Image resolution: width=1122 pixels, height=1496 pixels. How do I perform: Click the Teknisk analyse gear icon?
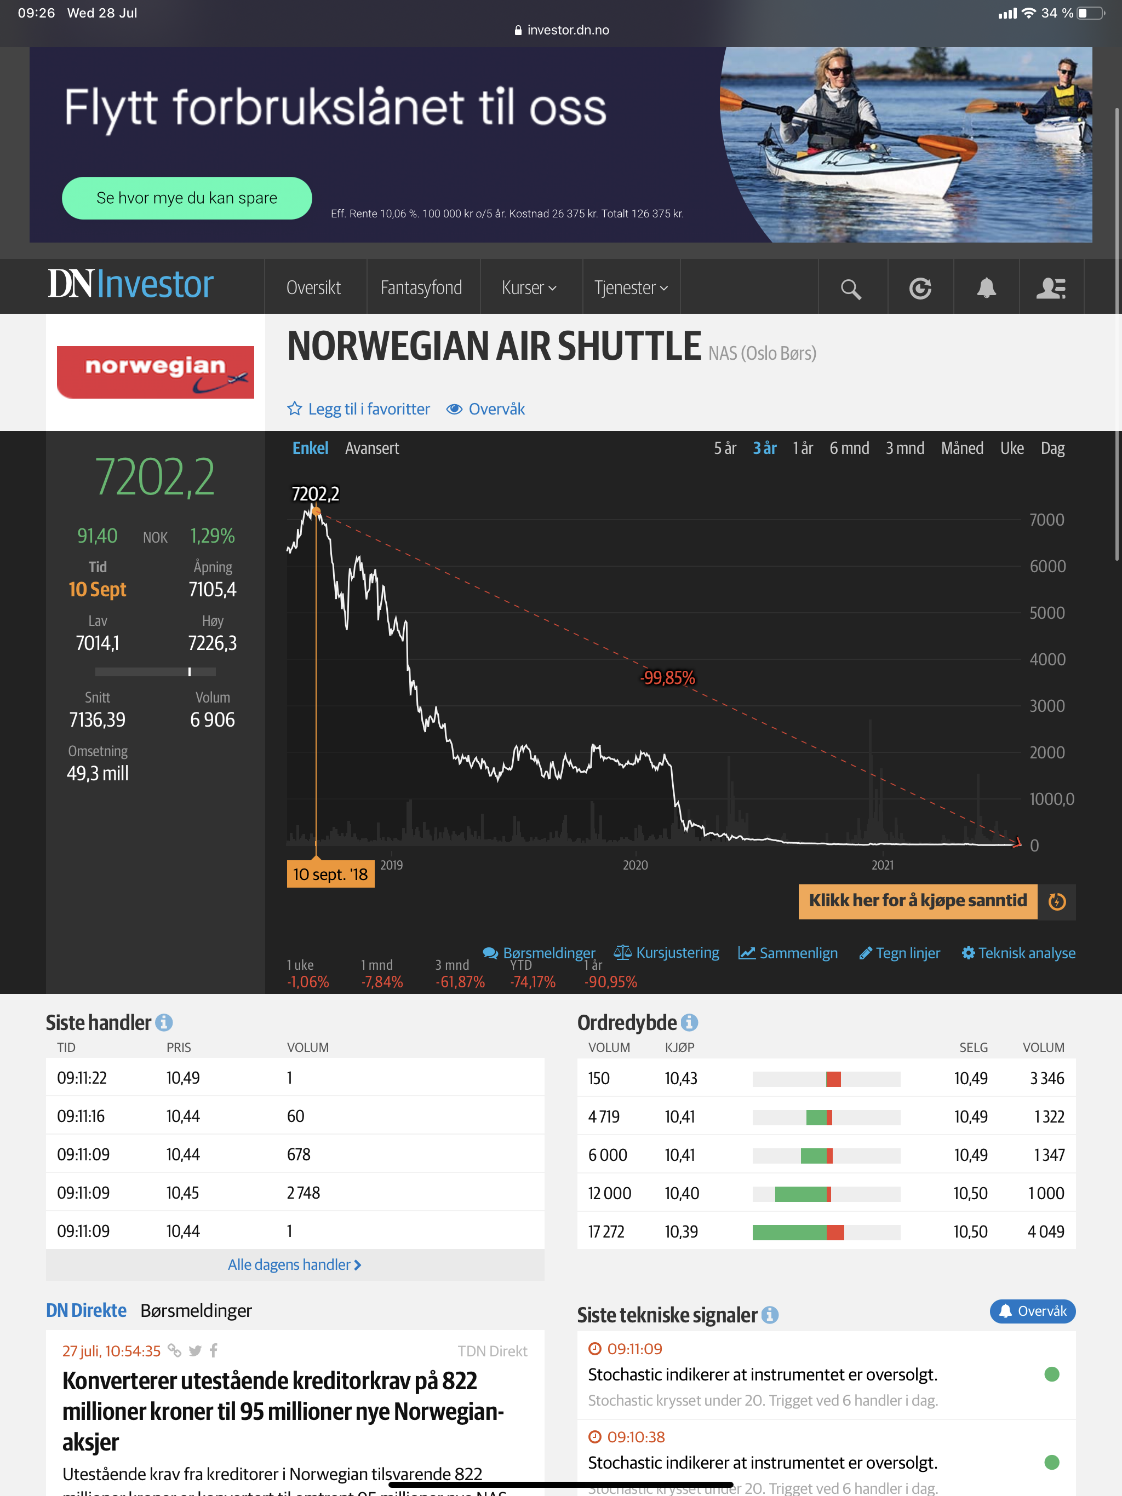[969, 953]
